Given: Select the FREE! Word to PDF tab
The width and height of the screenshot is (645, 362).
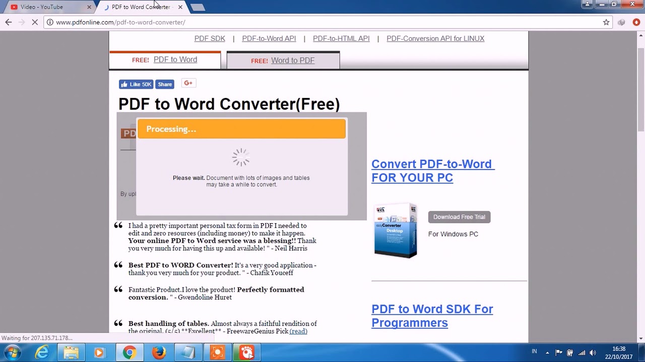Looking at the screenshot, I should 283,60.
